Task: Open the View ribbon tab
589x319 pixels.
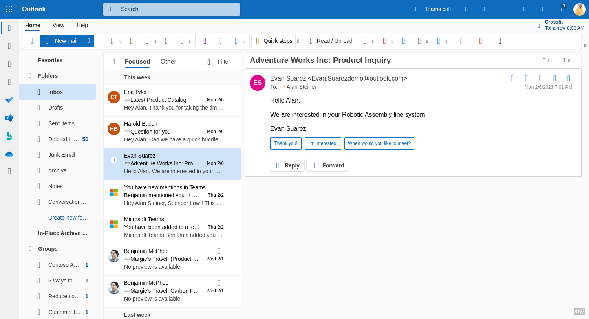Action: coord(58,25)
